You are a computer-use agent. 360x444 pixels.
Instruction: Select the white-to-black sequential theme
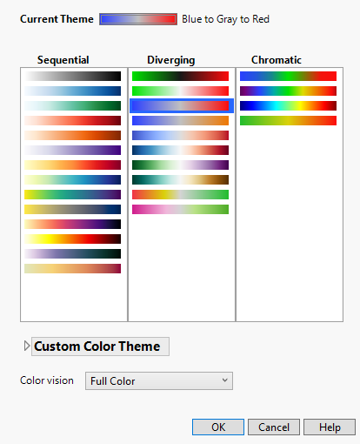(x=72, y=76)
